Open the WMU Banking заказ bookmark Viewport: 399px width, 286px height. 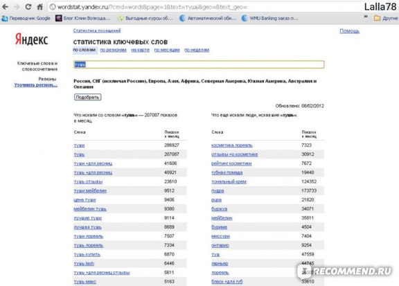tap(269, 18)
